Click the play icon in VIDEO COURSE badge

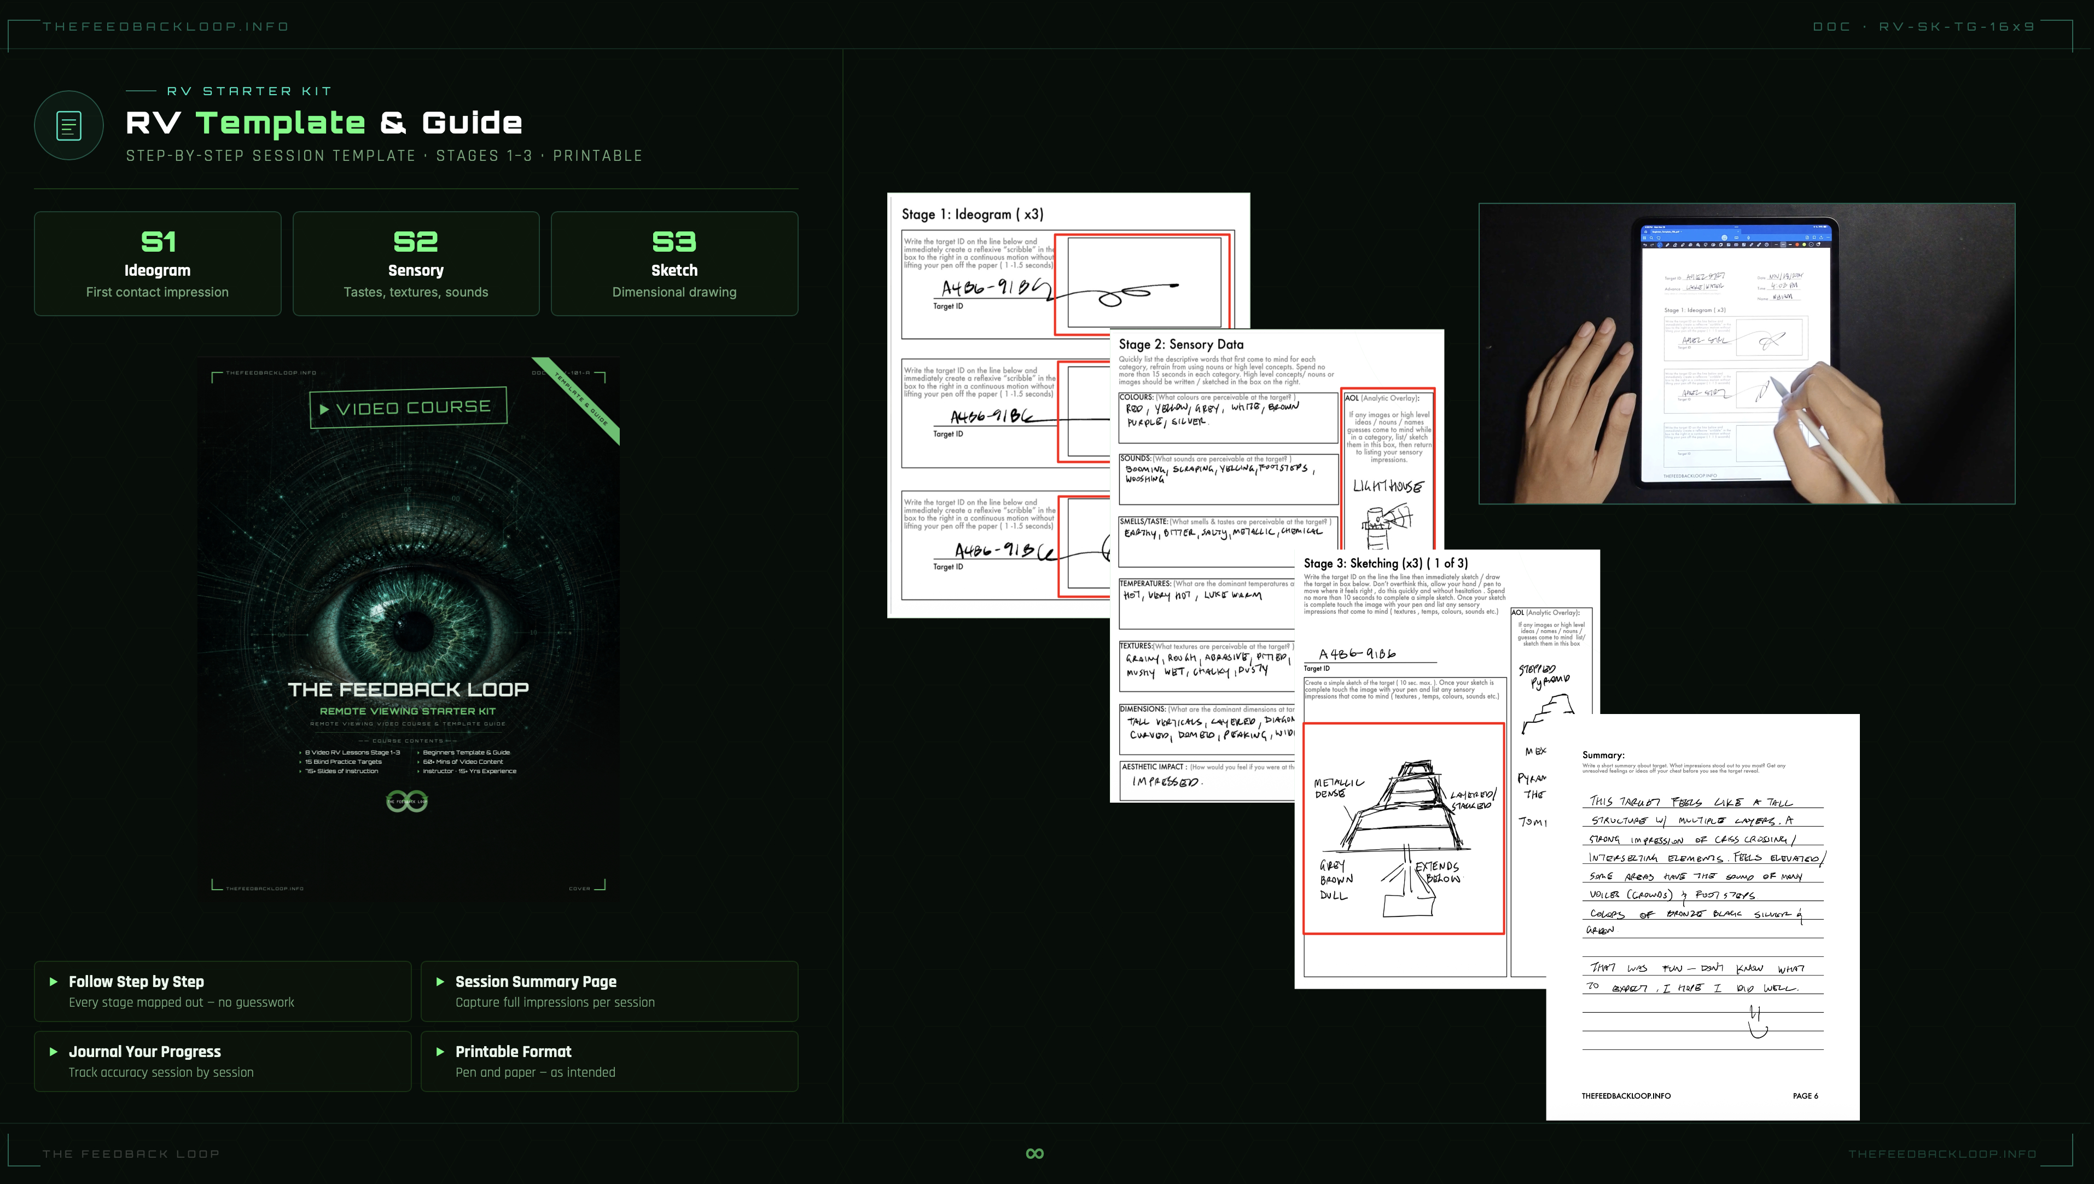pos(324,410)
